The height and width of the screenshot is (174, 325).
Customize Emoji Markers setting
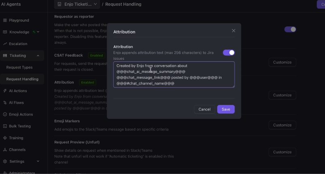(x=283, y=125)
